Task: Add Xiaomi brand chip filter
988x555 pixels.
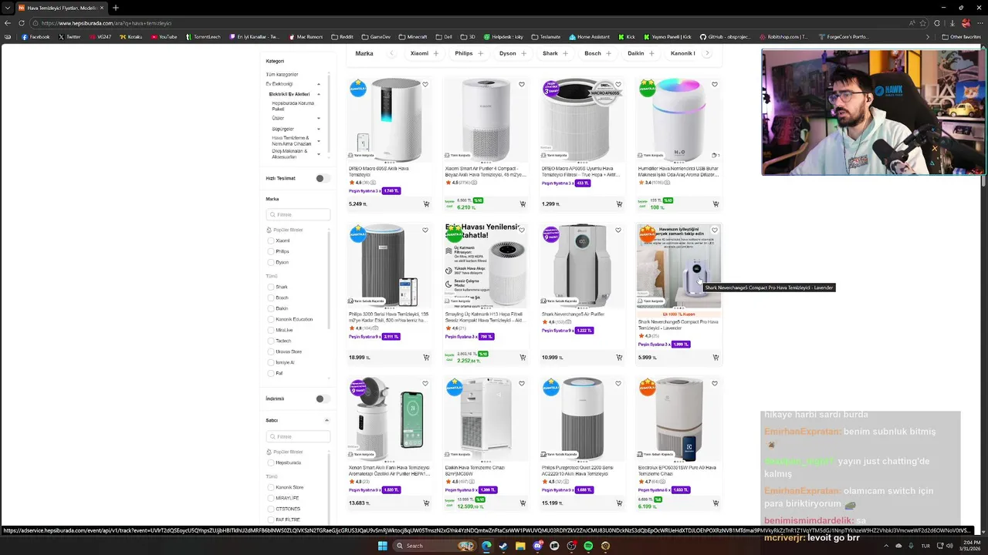Action: point(425,53)
